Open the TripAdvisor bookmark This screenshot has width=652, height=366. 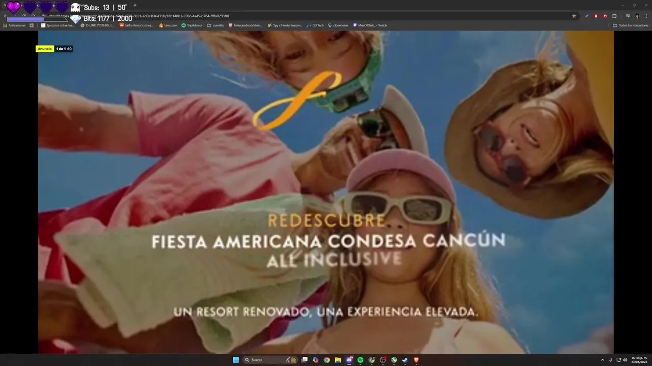pyautogui.click(x=192, y=25)
